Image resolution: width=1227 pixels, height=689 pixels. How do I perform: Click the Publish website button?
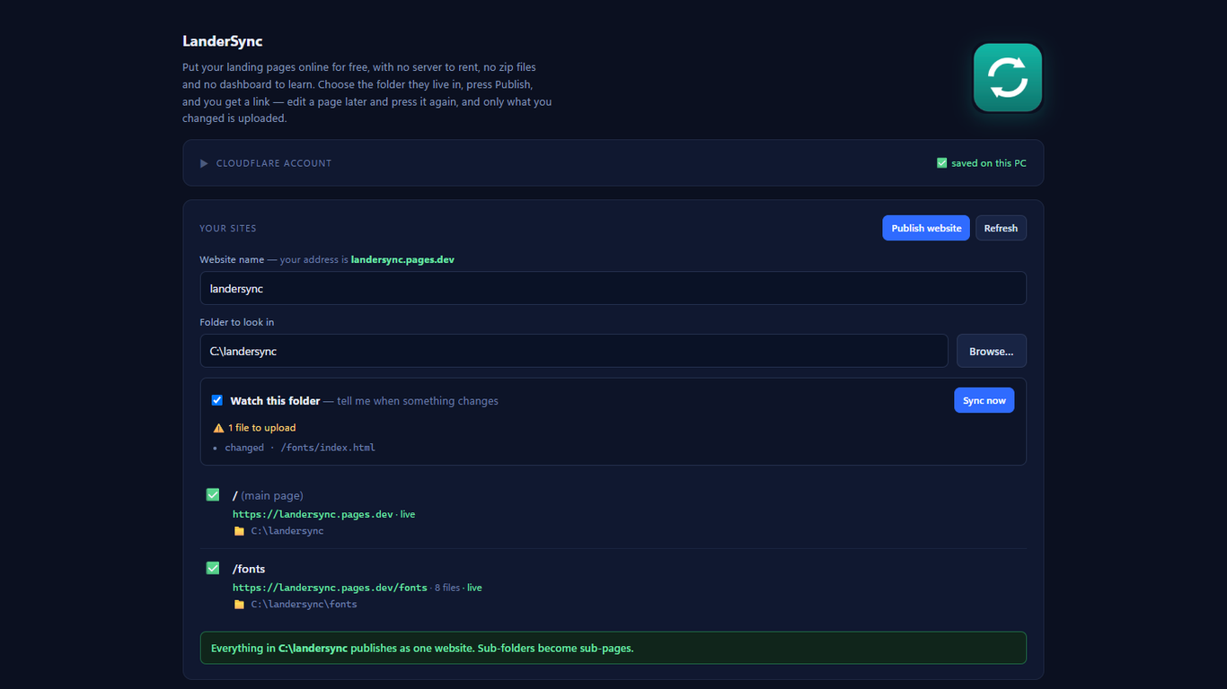pyautogui.click(x=926, y=228)
